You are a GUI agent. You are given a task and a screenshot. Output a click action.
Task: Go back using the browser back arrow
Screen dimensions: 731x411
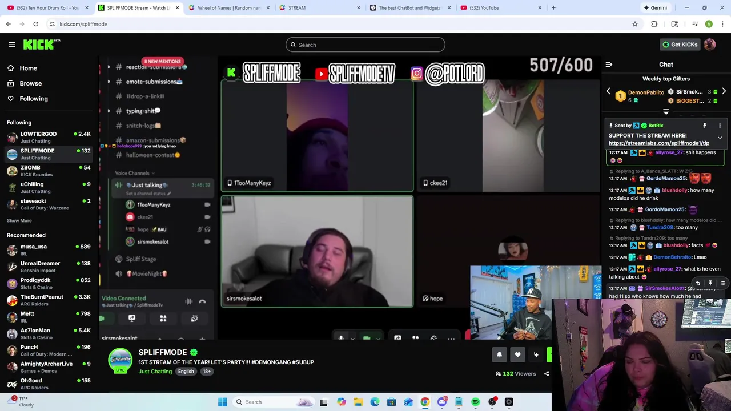click(x=8, y=24)
